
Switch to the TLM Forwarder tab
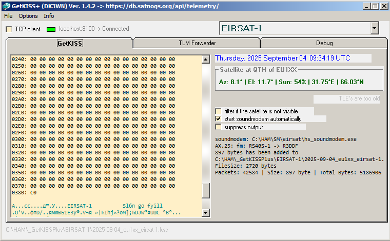coord(197,43)
